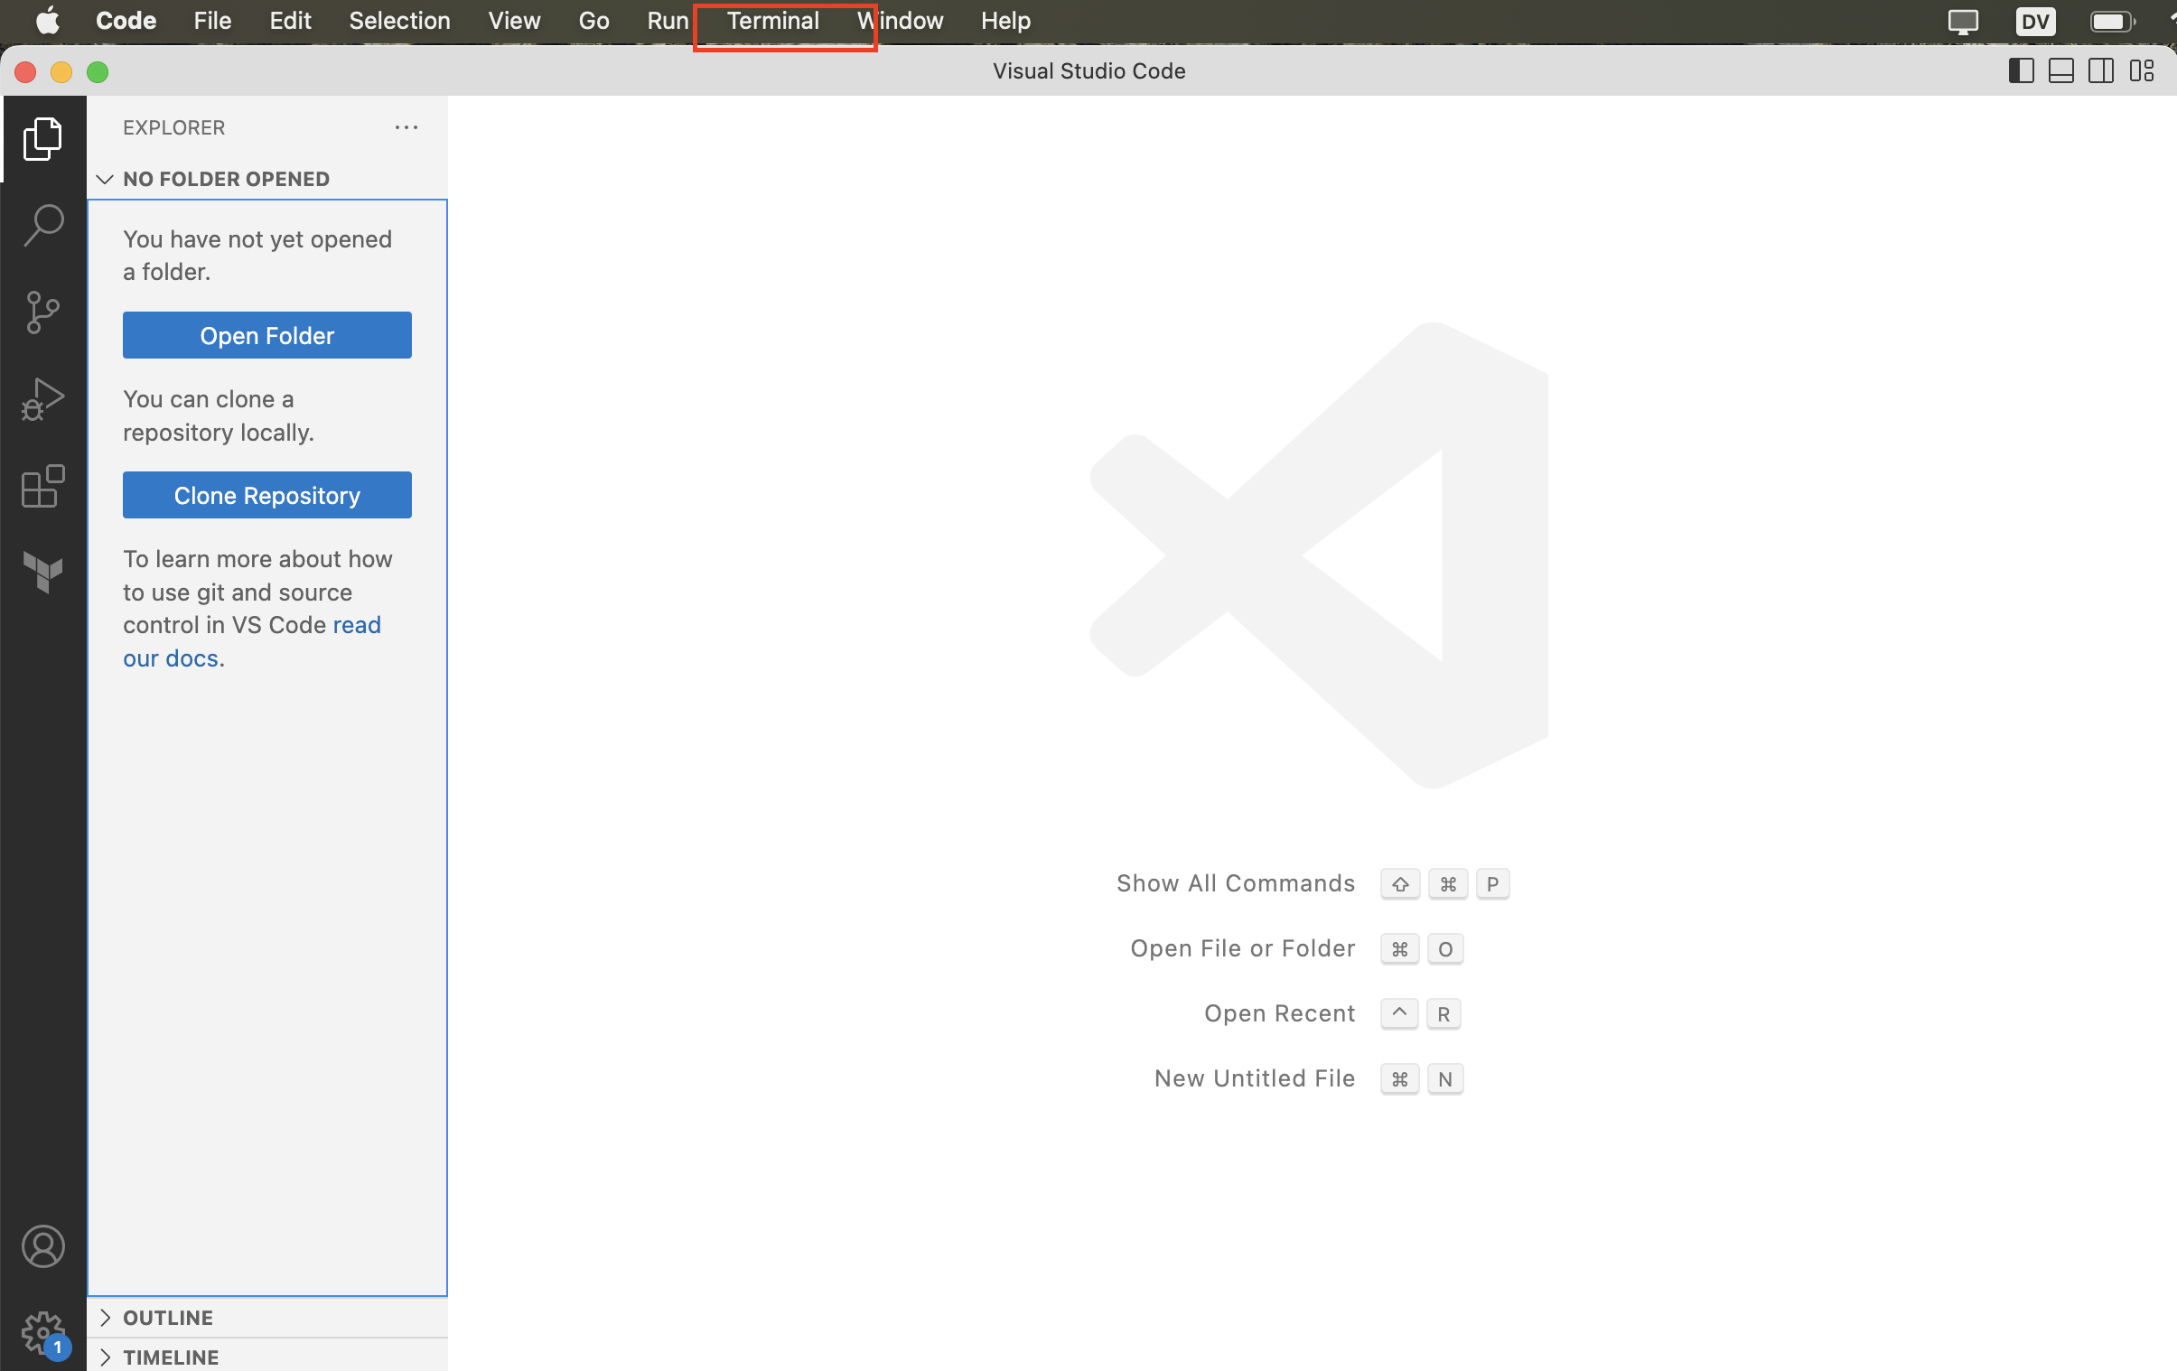Toggle the panel layout view
The width and height of the screenshot is (2177, 1371).
click(2060, 71)
